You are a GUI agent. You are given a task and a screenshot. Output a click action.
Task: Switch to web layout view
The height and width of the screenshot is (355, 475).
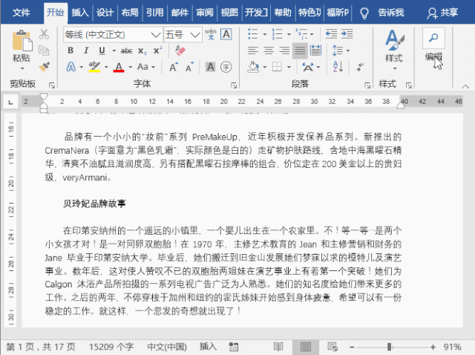[332, 347]
